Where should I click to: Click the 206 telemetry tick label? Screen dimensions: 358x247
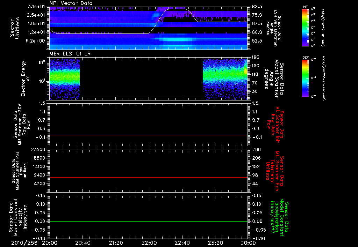(x=256, y=158)
